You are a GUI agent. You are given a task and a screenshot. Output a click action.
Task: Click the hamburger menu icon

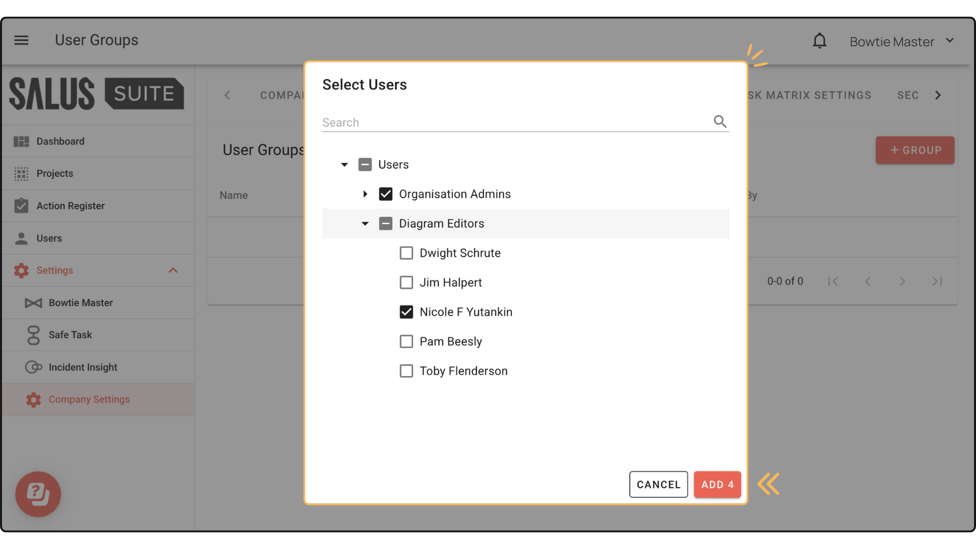(x=21, y=40)
